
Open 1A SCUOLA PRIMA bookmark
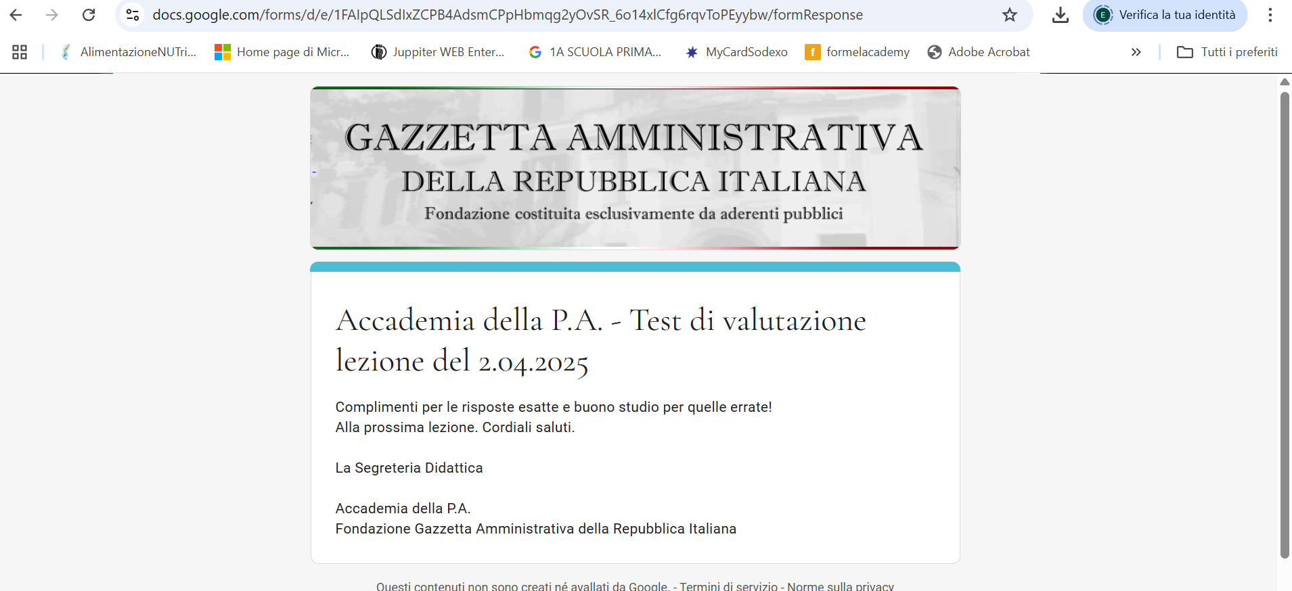coord(595,52)
